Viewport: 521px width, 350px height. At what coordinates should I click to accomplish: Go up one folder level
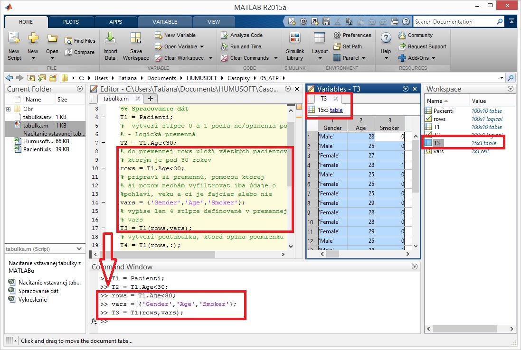click(31, 78)
